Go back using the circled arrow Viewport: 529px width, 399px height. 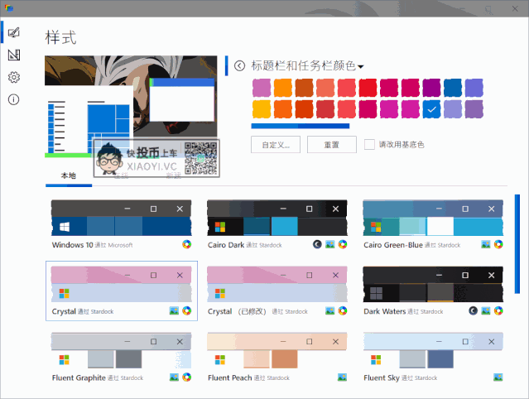[x=239, y=65]
